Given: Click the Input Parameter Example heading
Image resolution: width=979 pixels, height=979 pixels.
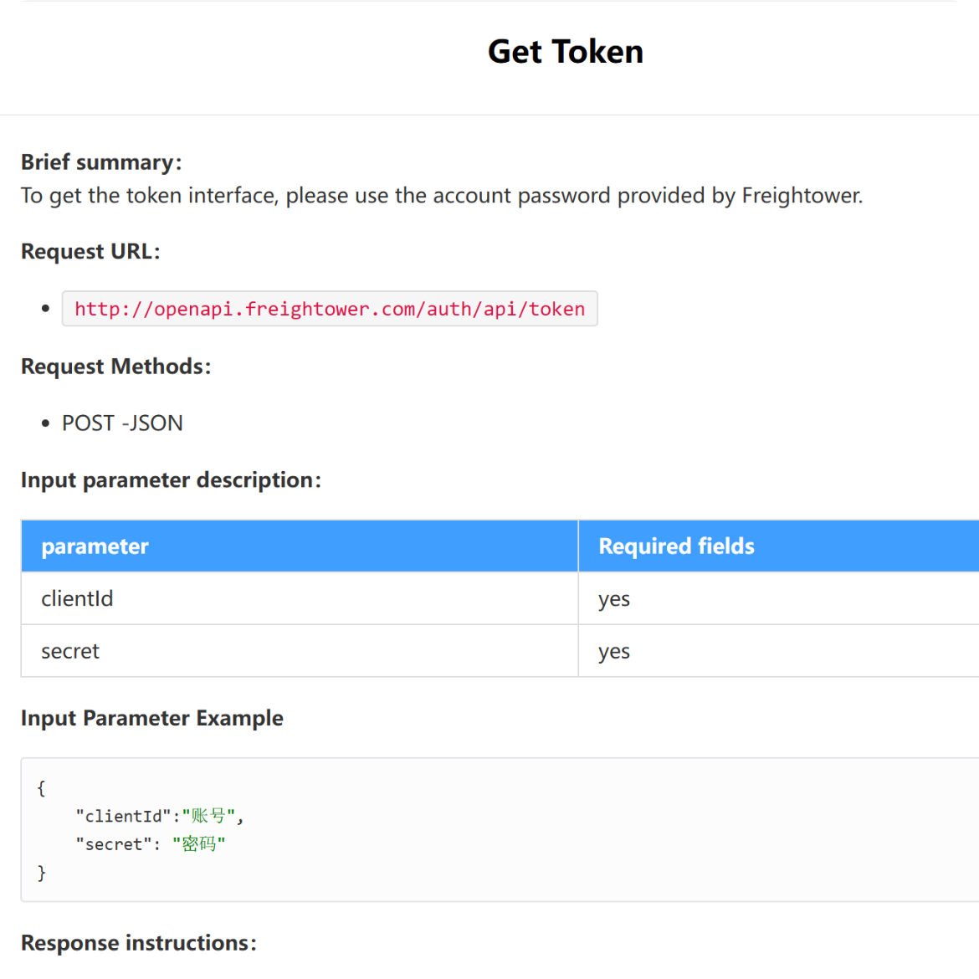Looking at the screenshot, I should 152,719.
